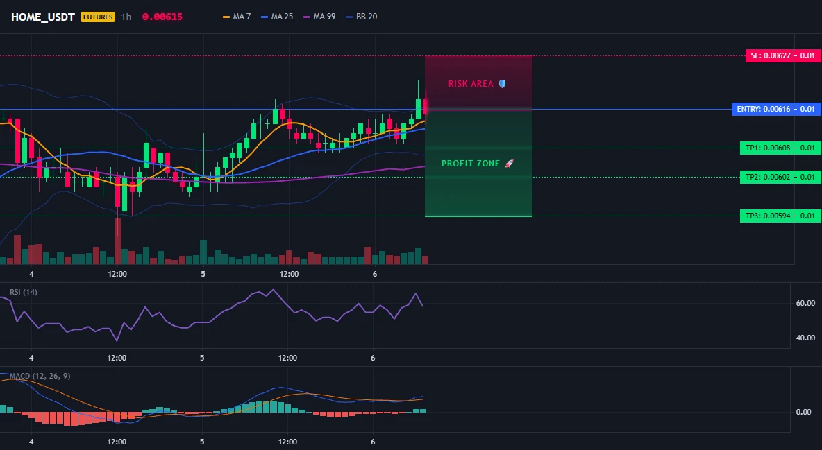Click the 0.01 tag next to TP3 label
The height and width of the screenshot is (450, 822).
click(x=808, y=216)
